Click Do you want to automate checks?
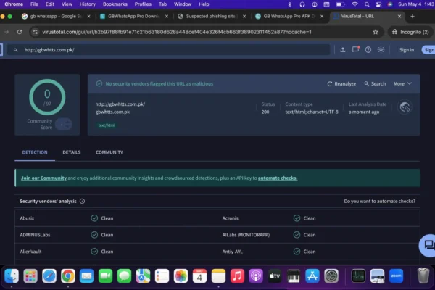The height and width of the screenshot is (290, 435). (379, 202)
